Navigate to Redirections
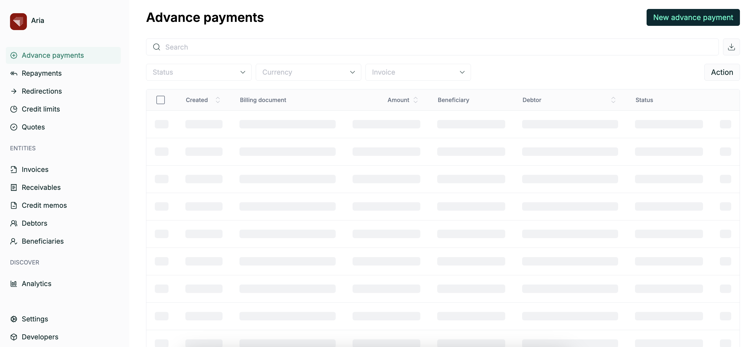This screenshot has height=347, width=751. (63, 91)
